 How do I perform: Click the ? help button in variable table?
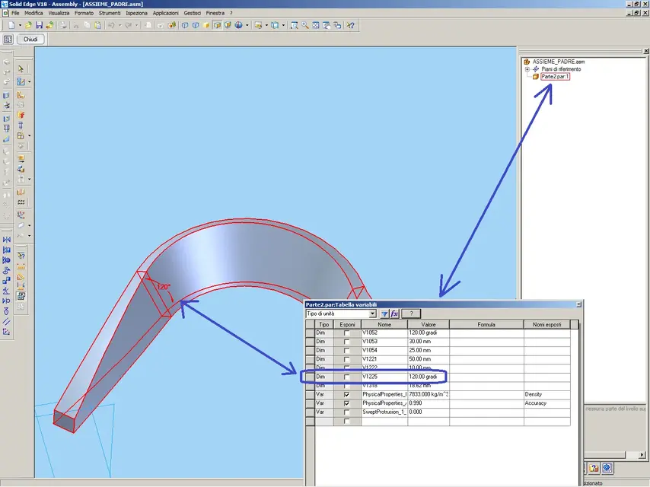pos(411,314)
